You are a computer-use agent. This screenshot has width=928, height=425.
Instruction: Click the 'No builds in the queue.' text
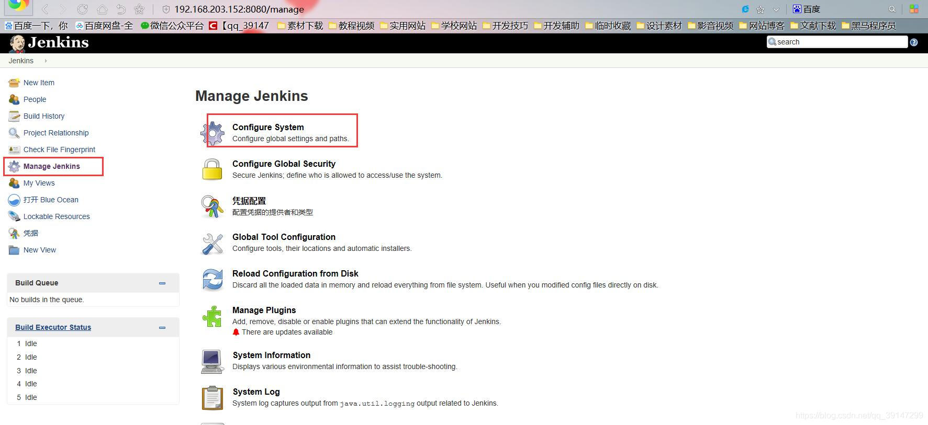coord(47,300)
